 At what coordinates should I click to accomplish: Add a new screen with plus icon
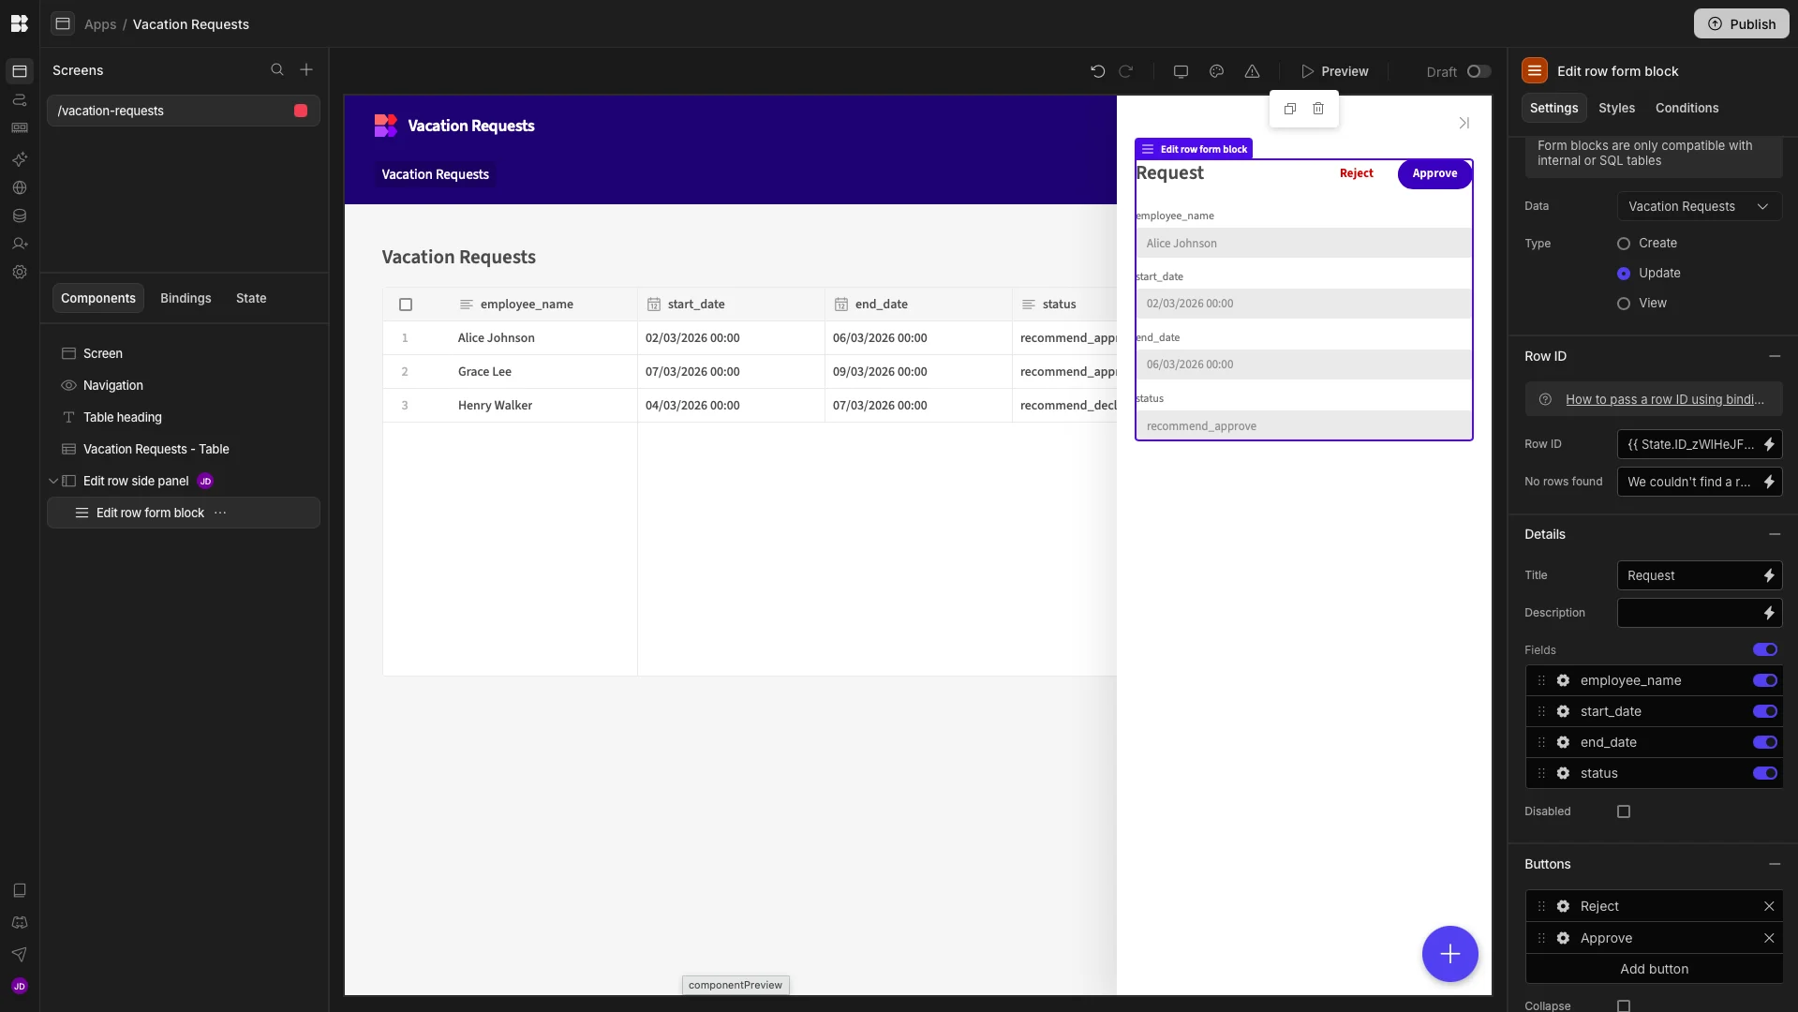pyautogui.click(x=306, y=70)
